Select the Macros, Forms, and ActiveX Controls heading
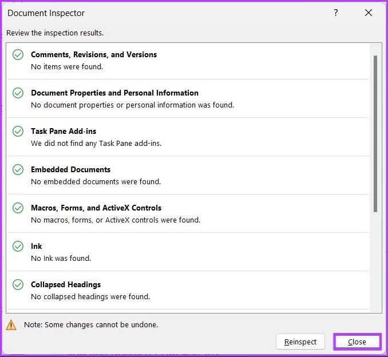This screenshot has width=388, height=357. 96,208
